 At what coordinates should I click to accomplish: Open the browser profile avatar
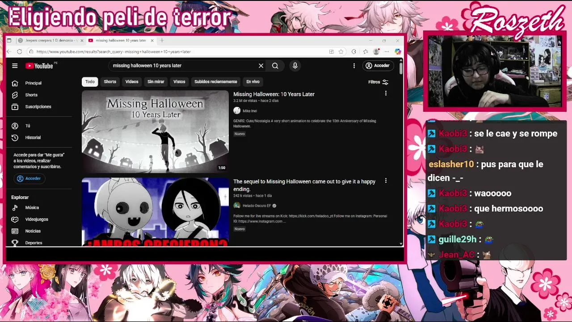point(376,52)
